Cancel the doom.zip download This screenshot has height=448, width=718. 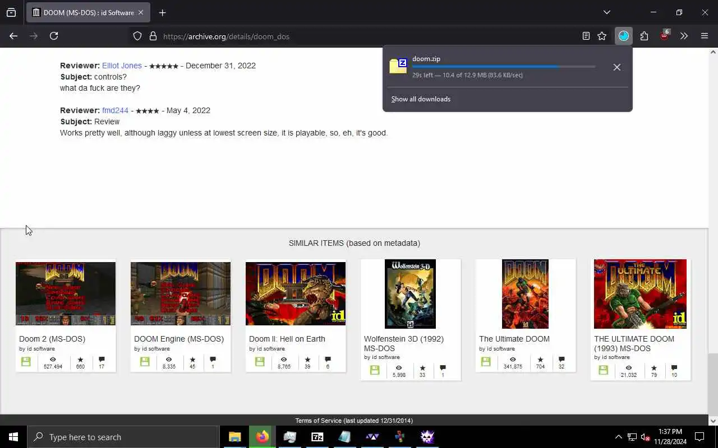[x=617, y=67]
